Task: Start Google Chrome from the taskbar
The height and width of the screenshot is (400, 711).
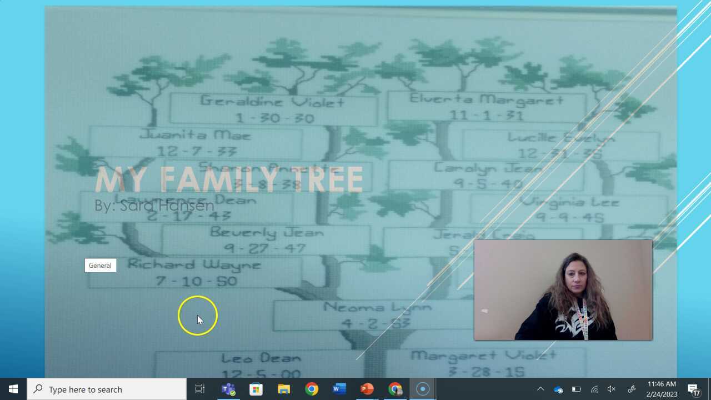Action: pyautogui.click(x=312, y=389)
